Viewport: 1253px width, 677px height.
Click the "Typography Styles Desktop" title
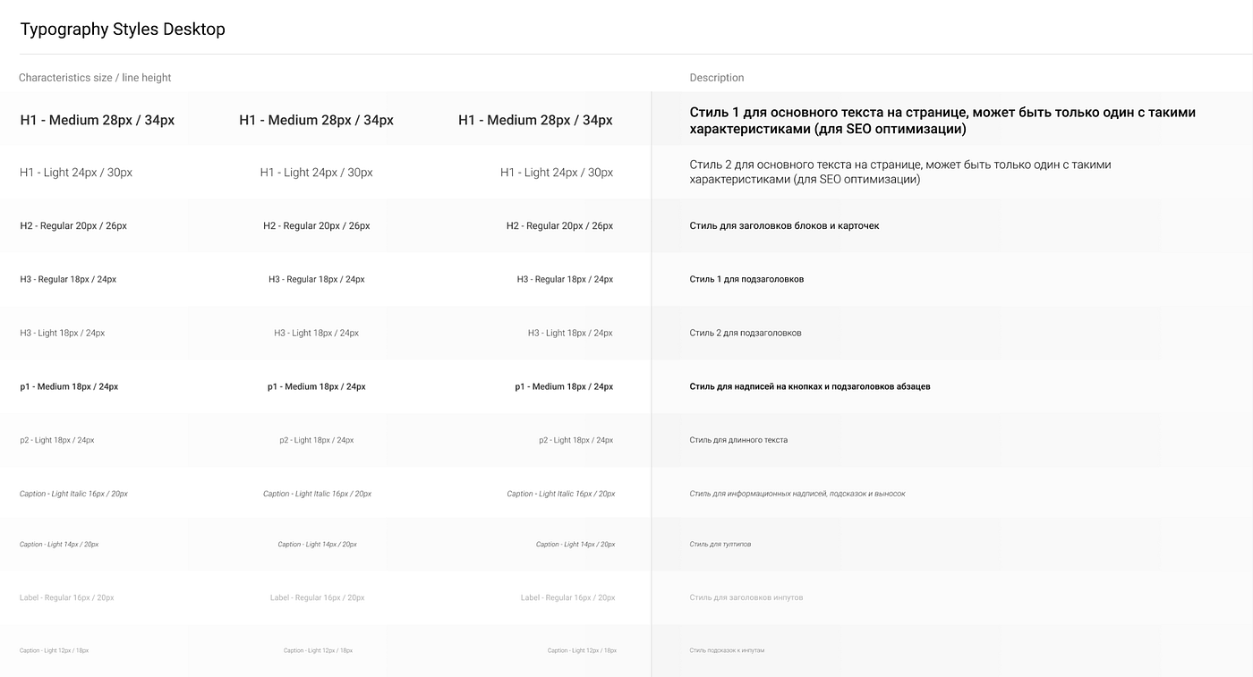coord(123,30)
